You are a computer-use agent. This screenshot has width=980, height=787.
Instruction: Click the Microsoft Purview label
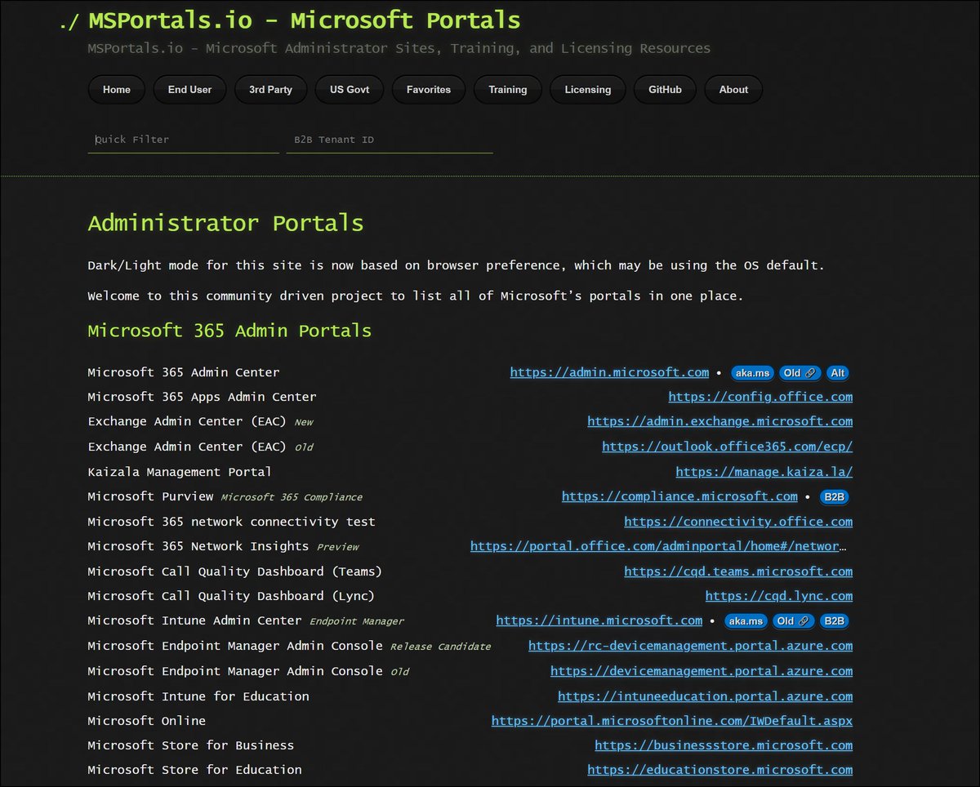pos(150,496)
